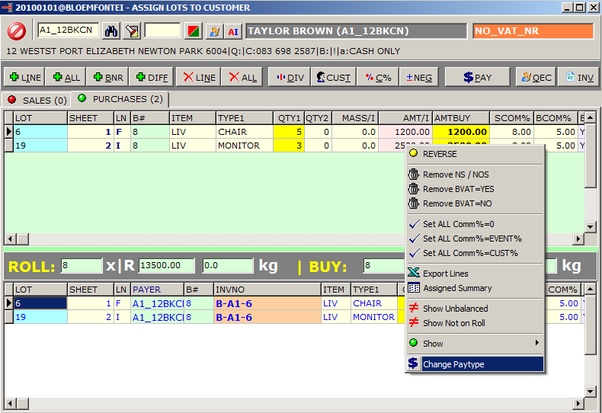
Task: Click the SCOM% column header
Action: click(x=511, y=118)
